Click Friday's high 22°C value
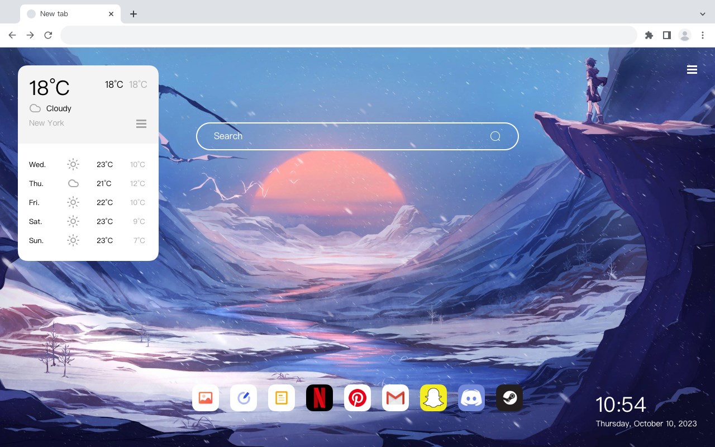This screenshot has width=715, height=447. click(x=104, y=202)
